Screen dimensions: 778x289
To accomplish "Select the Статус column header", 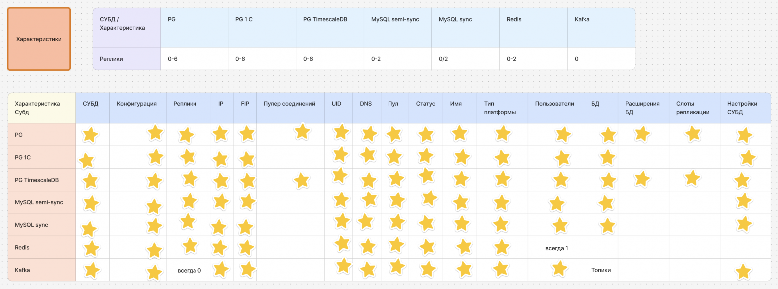I will point(426,108).
